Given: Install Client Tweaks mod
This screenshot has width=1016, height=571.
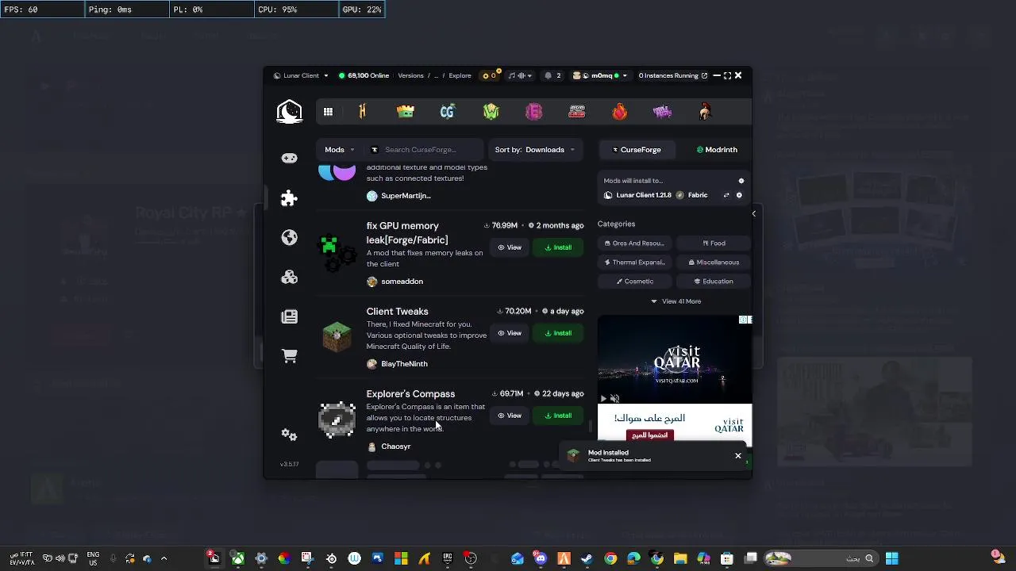Looking at the screenshot, I should (558, 333).
